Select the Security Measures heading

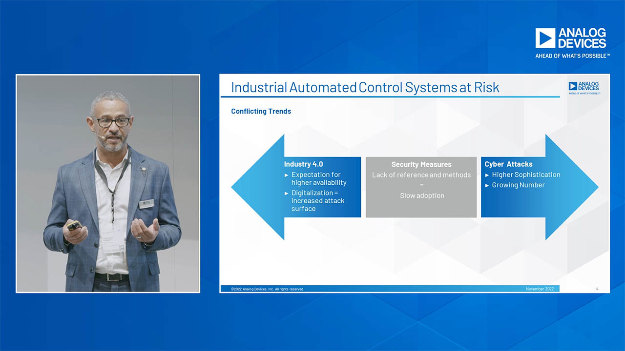coord(421,165)
